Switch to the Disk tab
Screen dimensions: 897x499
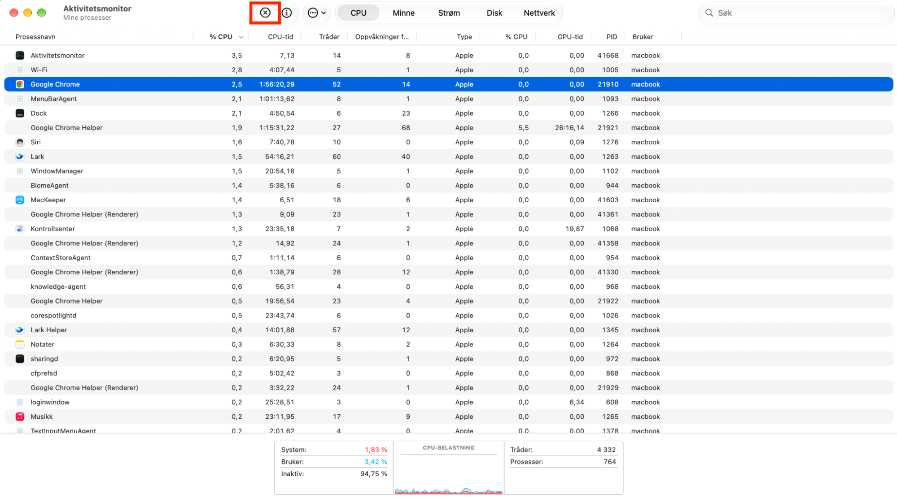click(x=494, y=13)
